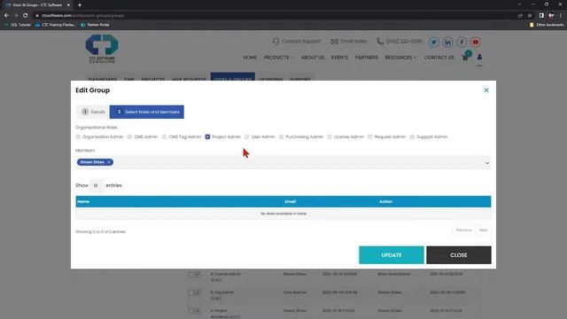Open the user account profile icon
Viewport: 567px width, 319px height.
479,57
